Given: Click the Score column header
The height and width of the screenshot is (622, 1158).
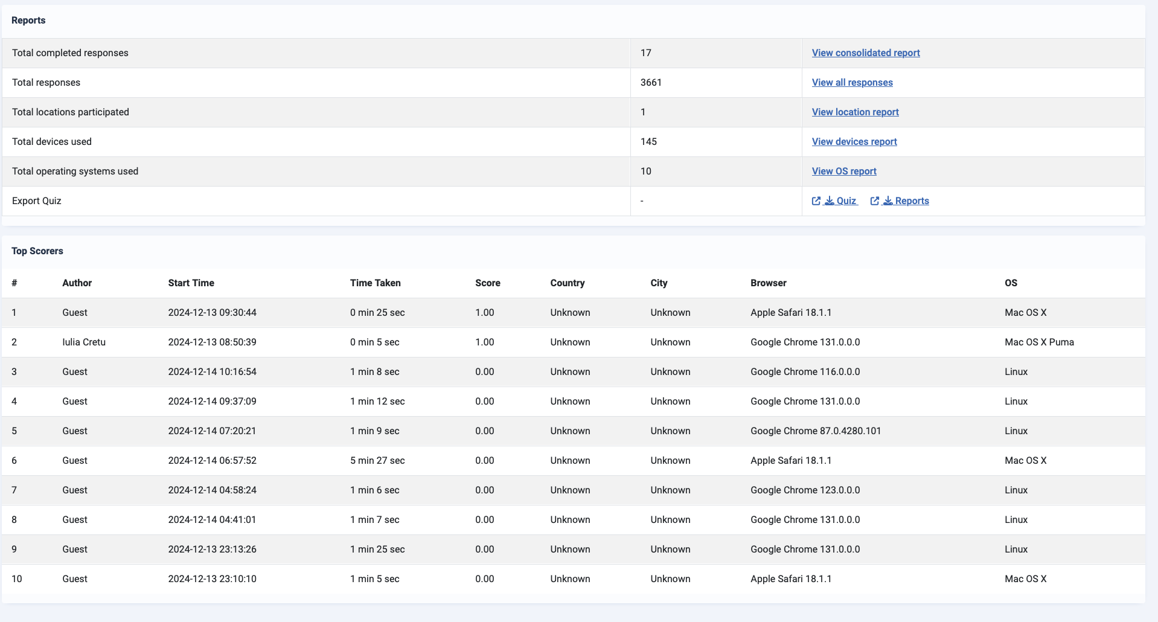Looking at the screenshot, I should pyautogui.click(x=487, y=283).
